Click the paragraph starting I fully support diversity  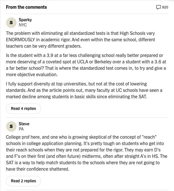coord(84,90)
